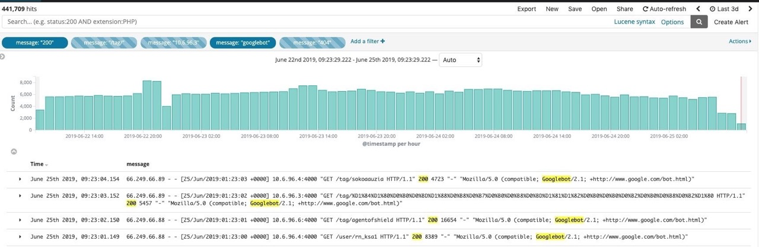The width and height of the screenshot is (759, 247).
Task: Click the plus icon beside Add a filter
Action: click(x=383, y=41)
